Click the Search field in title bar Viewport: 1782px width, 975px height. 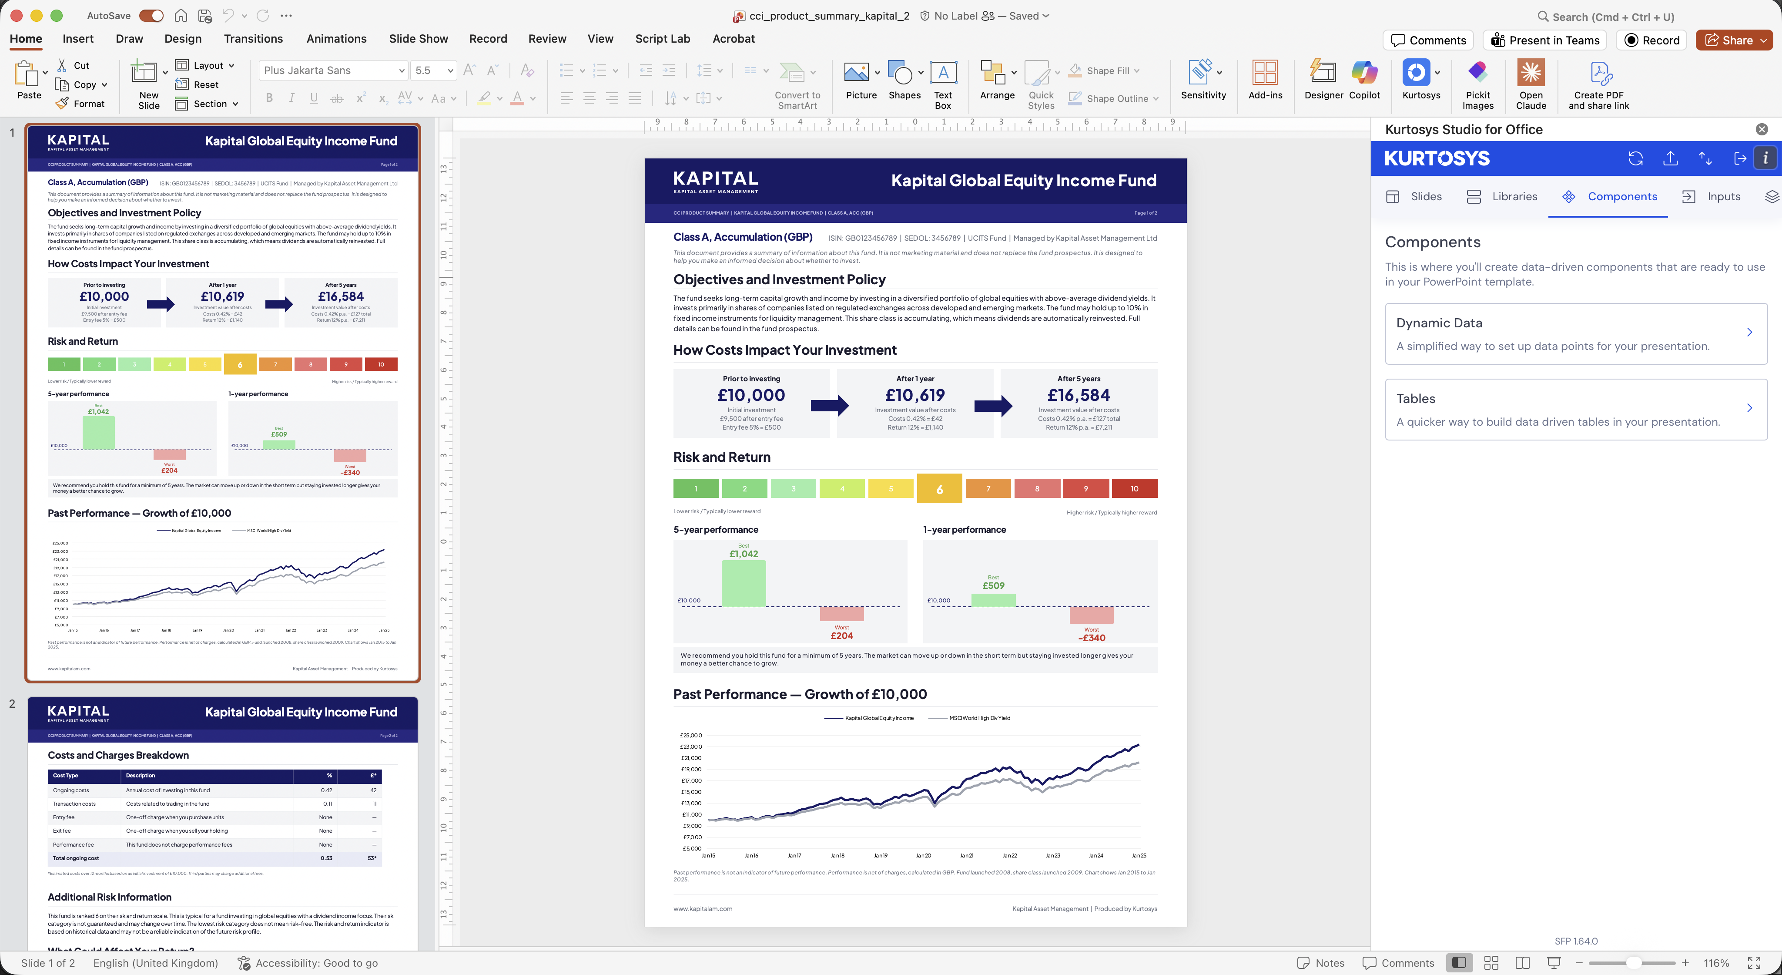click(1606, 17)
